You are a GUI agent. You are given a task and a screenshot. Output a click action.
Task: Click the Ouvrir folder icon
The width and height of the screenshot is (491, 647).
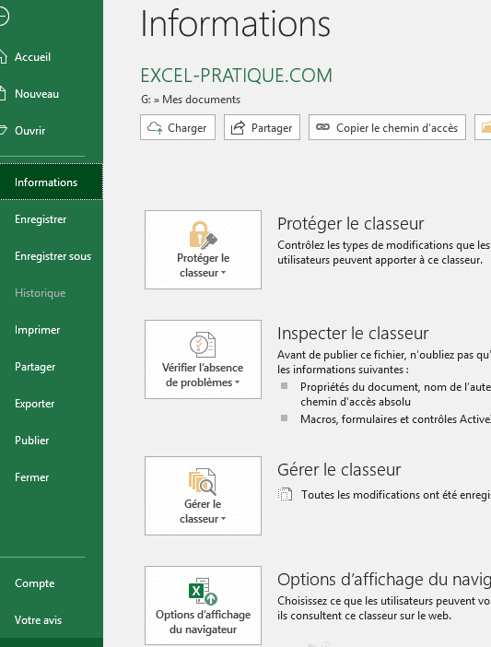4,130
